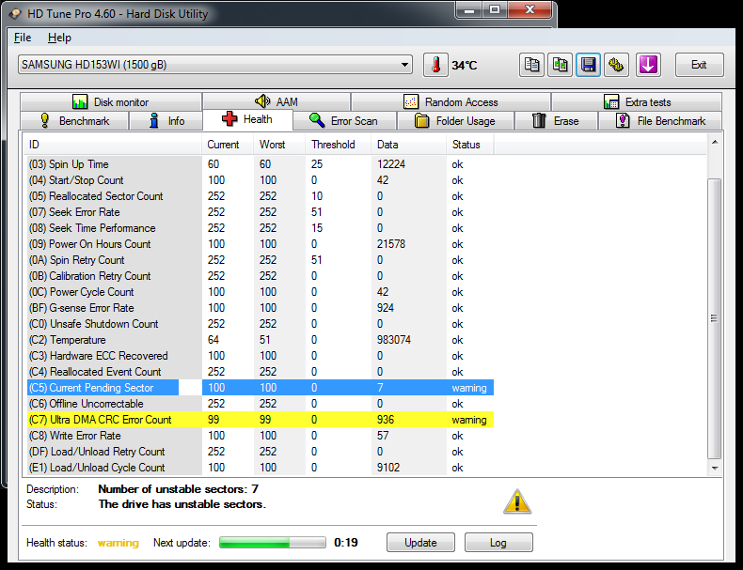Screen dimensions: 743x570
Task: Click the vertical scrollbar thumb
Action: [x=715, y=318]
